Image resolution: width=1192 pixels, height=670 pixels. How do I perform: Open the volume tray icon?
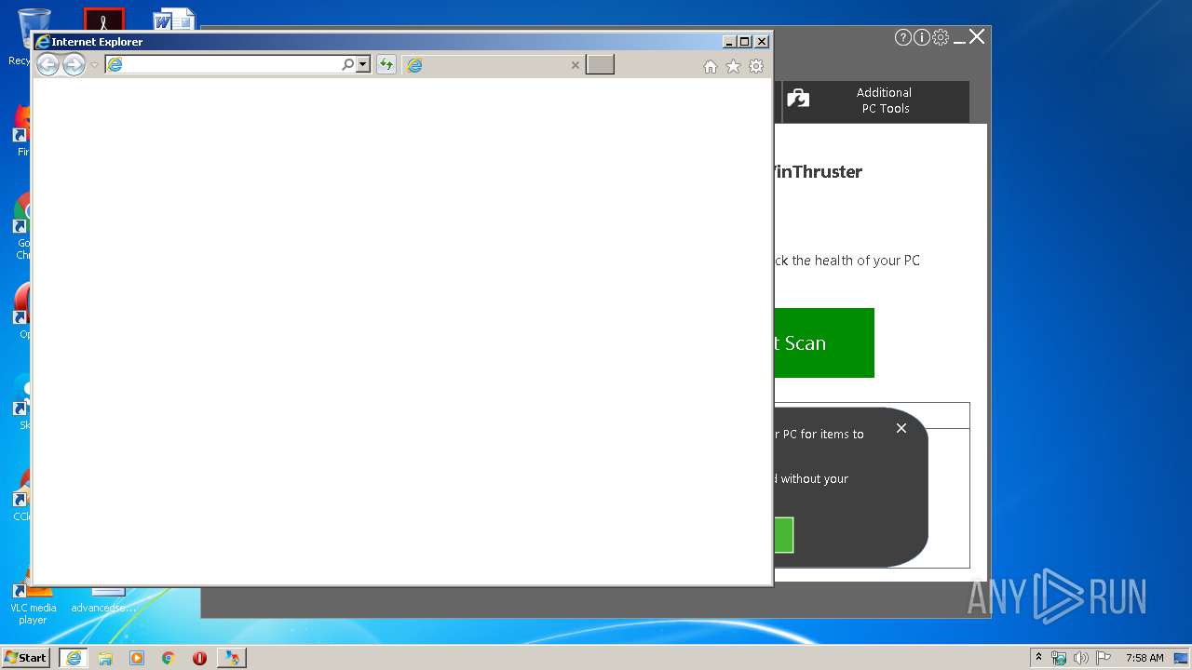pos(1081,658)
